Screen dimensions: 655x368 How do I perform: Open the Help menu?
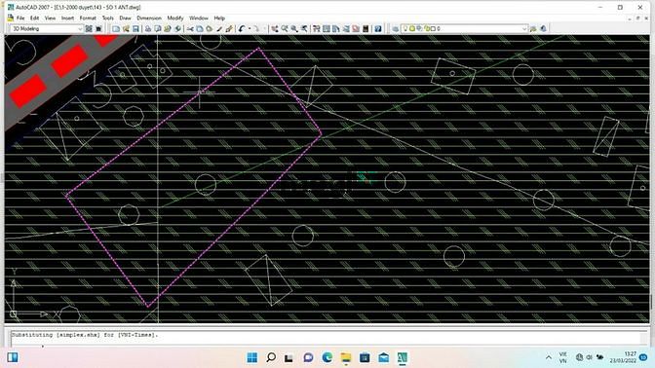(219, 18)
